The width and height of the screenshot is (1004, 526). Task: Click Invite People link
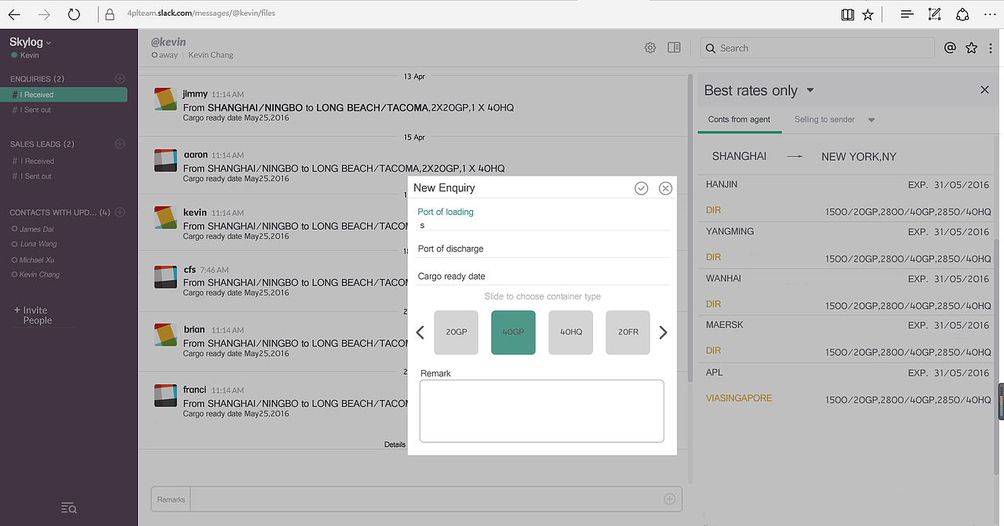(36, 315)
